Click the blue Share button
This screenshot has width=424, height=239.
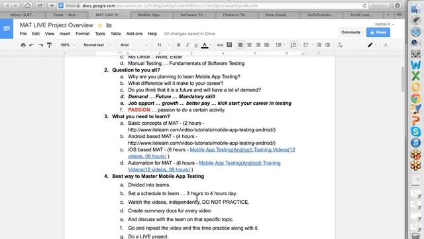[378, 33]
